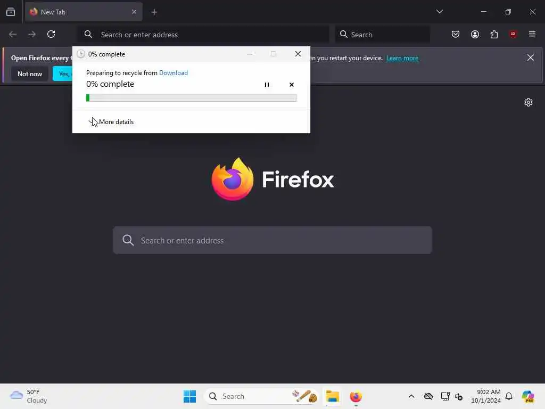Open the Windows Start menu
The width and height of the screenshot is (545, 409).
click(x=189, y=396)
